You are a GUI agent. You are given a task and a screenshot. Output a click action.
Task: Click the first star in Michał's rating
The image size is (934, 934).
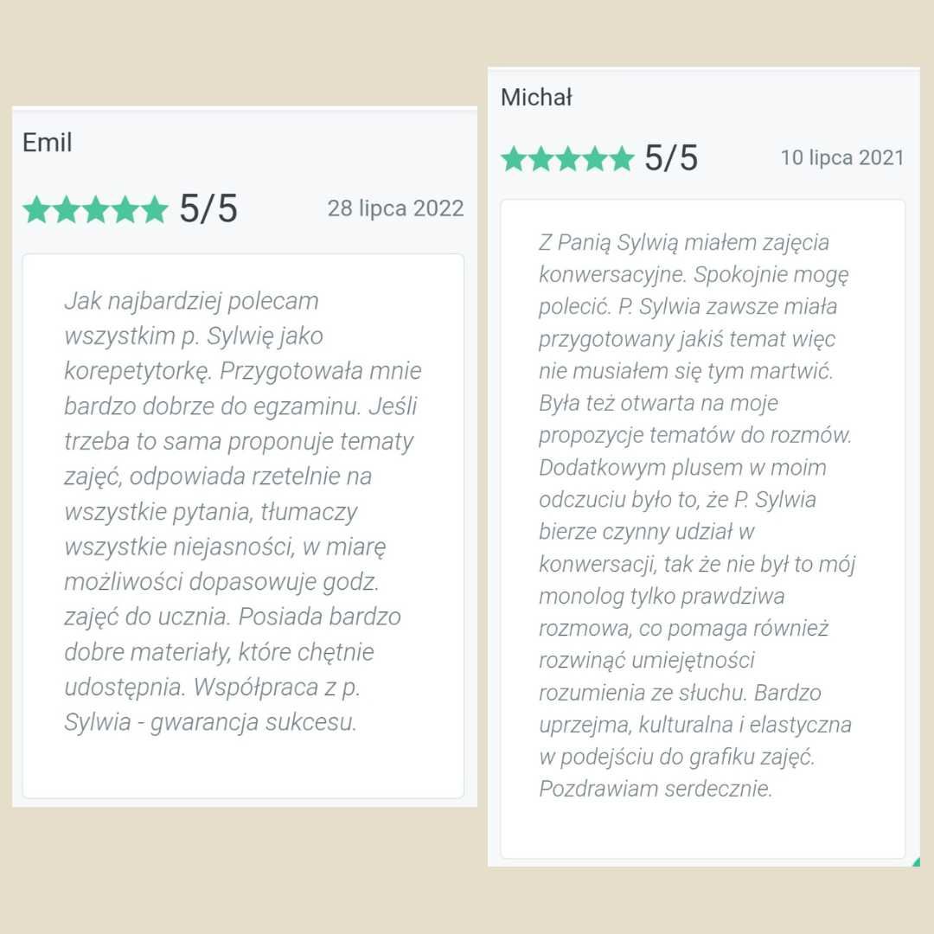click(x=514, y=158)
